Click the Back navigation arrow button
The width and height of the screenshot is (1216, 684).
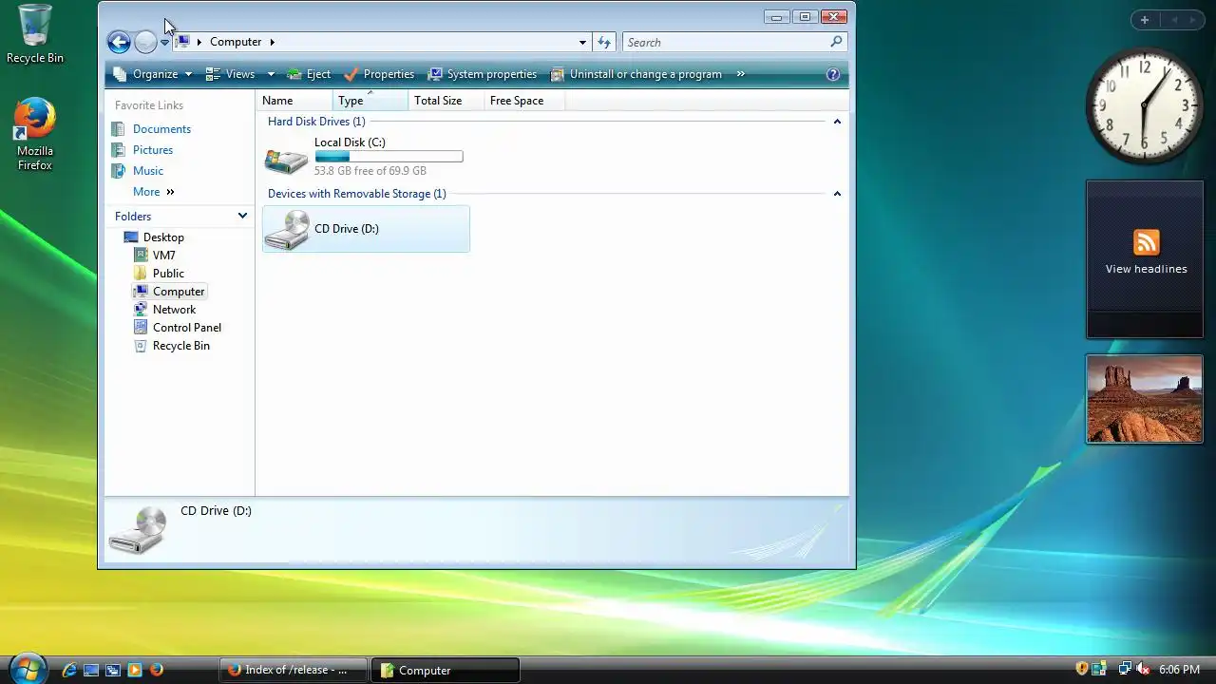[119, 42]
